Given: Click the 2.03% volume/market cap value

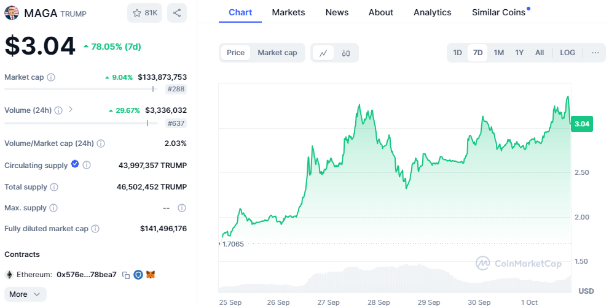Looking at the screenshot, I should pyautogui.click(x=176, y=143).
